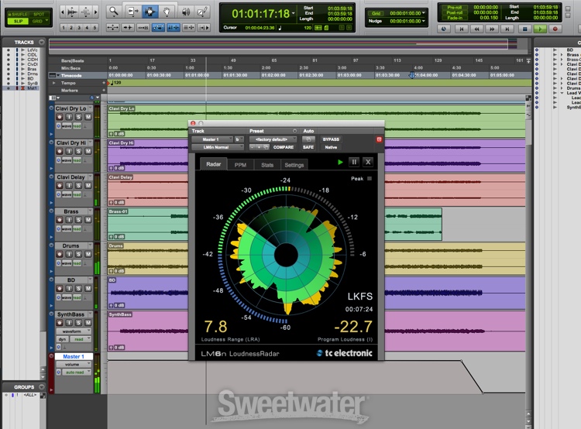Enable SHUFFLE edit mode
Screen dimensions: 581x429
[x=18, y=14]
